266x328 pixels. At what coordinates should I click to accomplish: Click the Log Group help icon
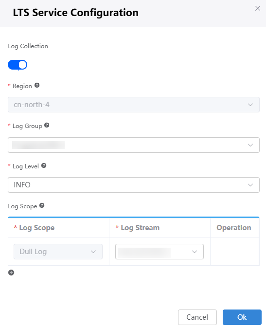tap(47, 125)
